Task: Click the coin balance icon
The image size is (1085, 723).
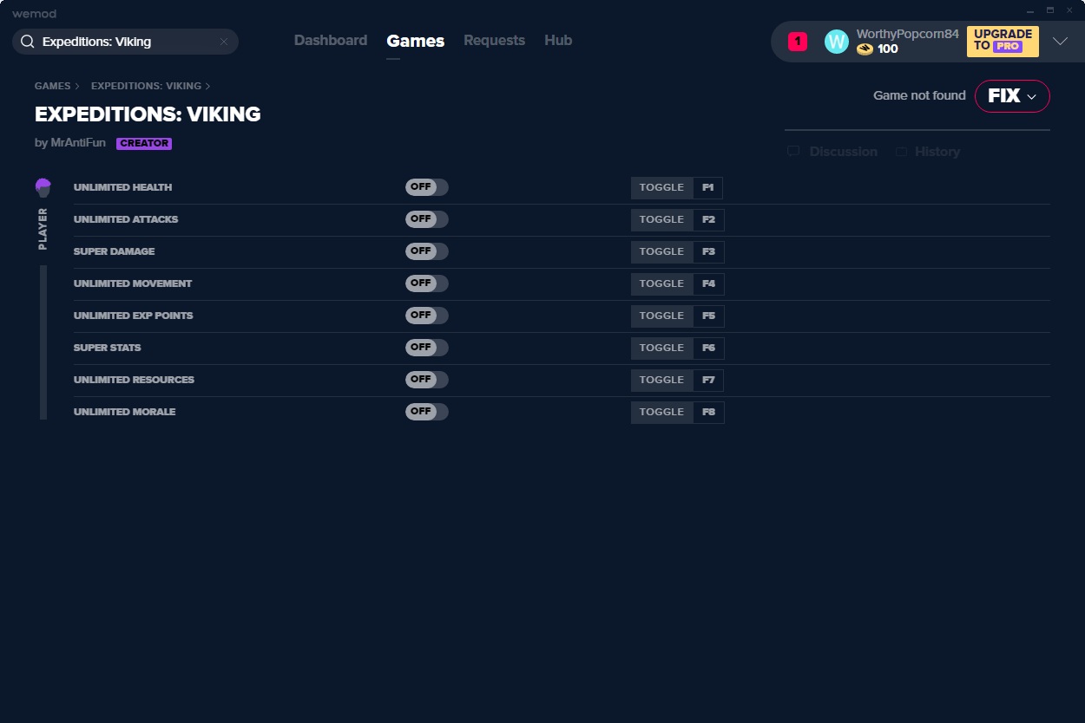Action: coord(865,49)
